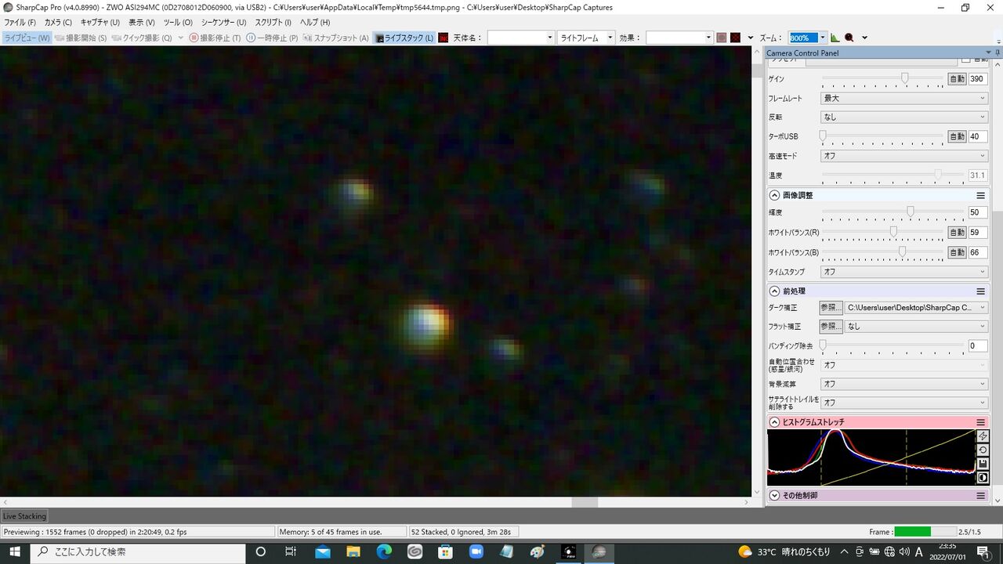The width and height of the screenshot is (1003, 564).
Task: Open the ツール (O) menu
Action: pyautogui.click(x=178, y=23)
